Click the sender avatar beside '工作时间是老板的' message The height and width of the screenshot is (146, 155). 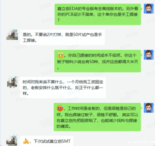148,108
